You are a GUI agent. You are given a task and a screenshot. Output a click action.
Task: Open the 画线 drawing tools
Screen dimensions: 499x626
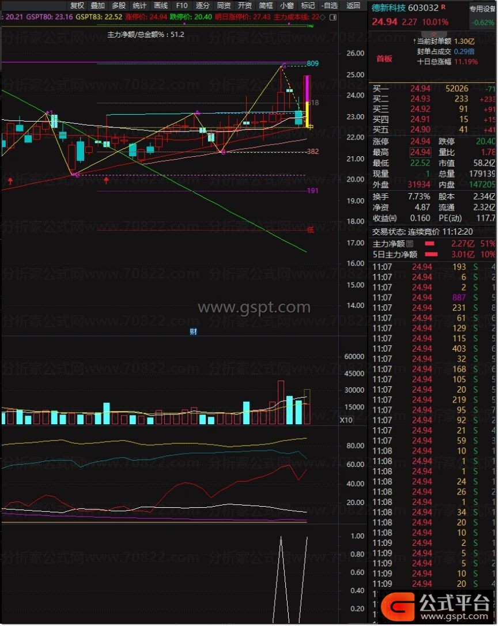(161, 6)
